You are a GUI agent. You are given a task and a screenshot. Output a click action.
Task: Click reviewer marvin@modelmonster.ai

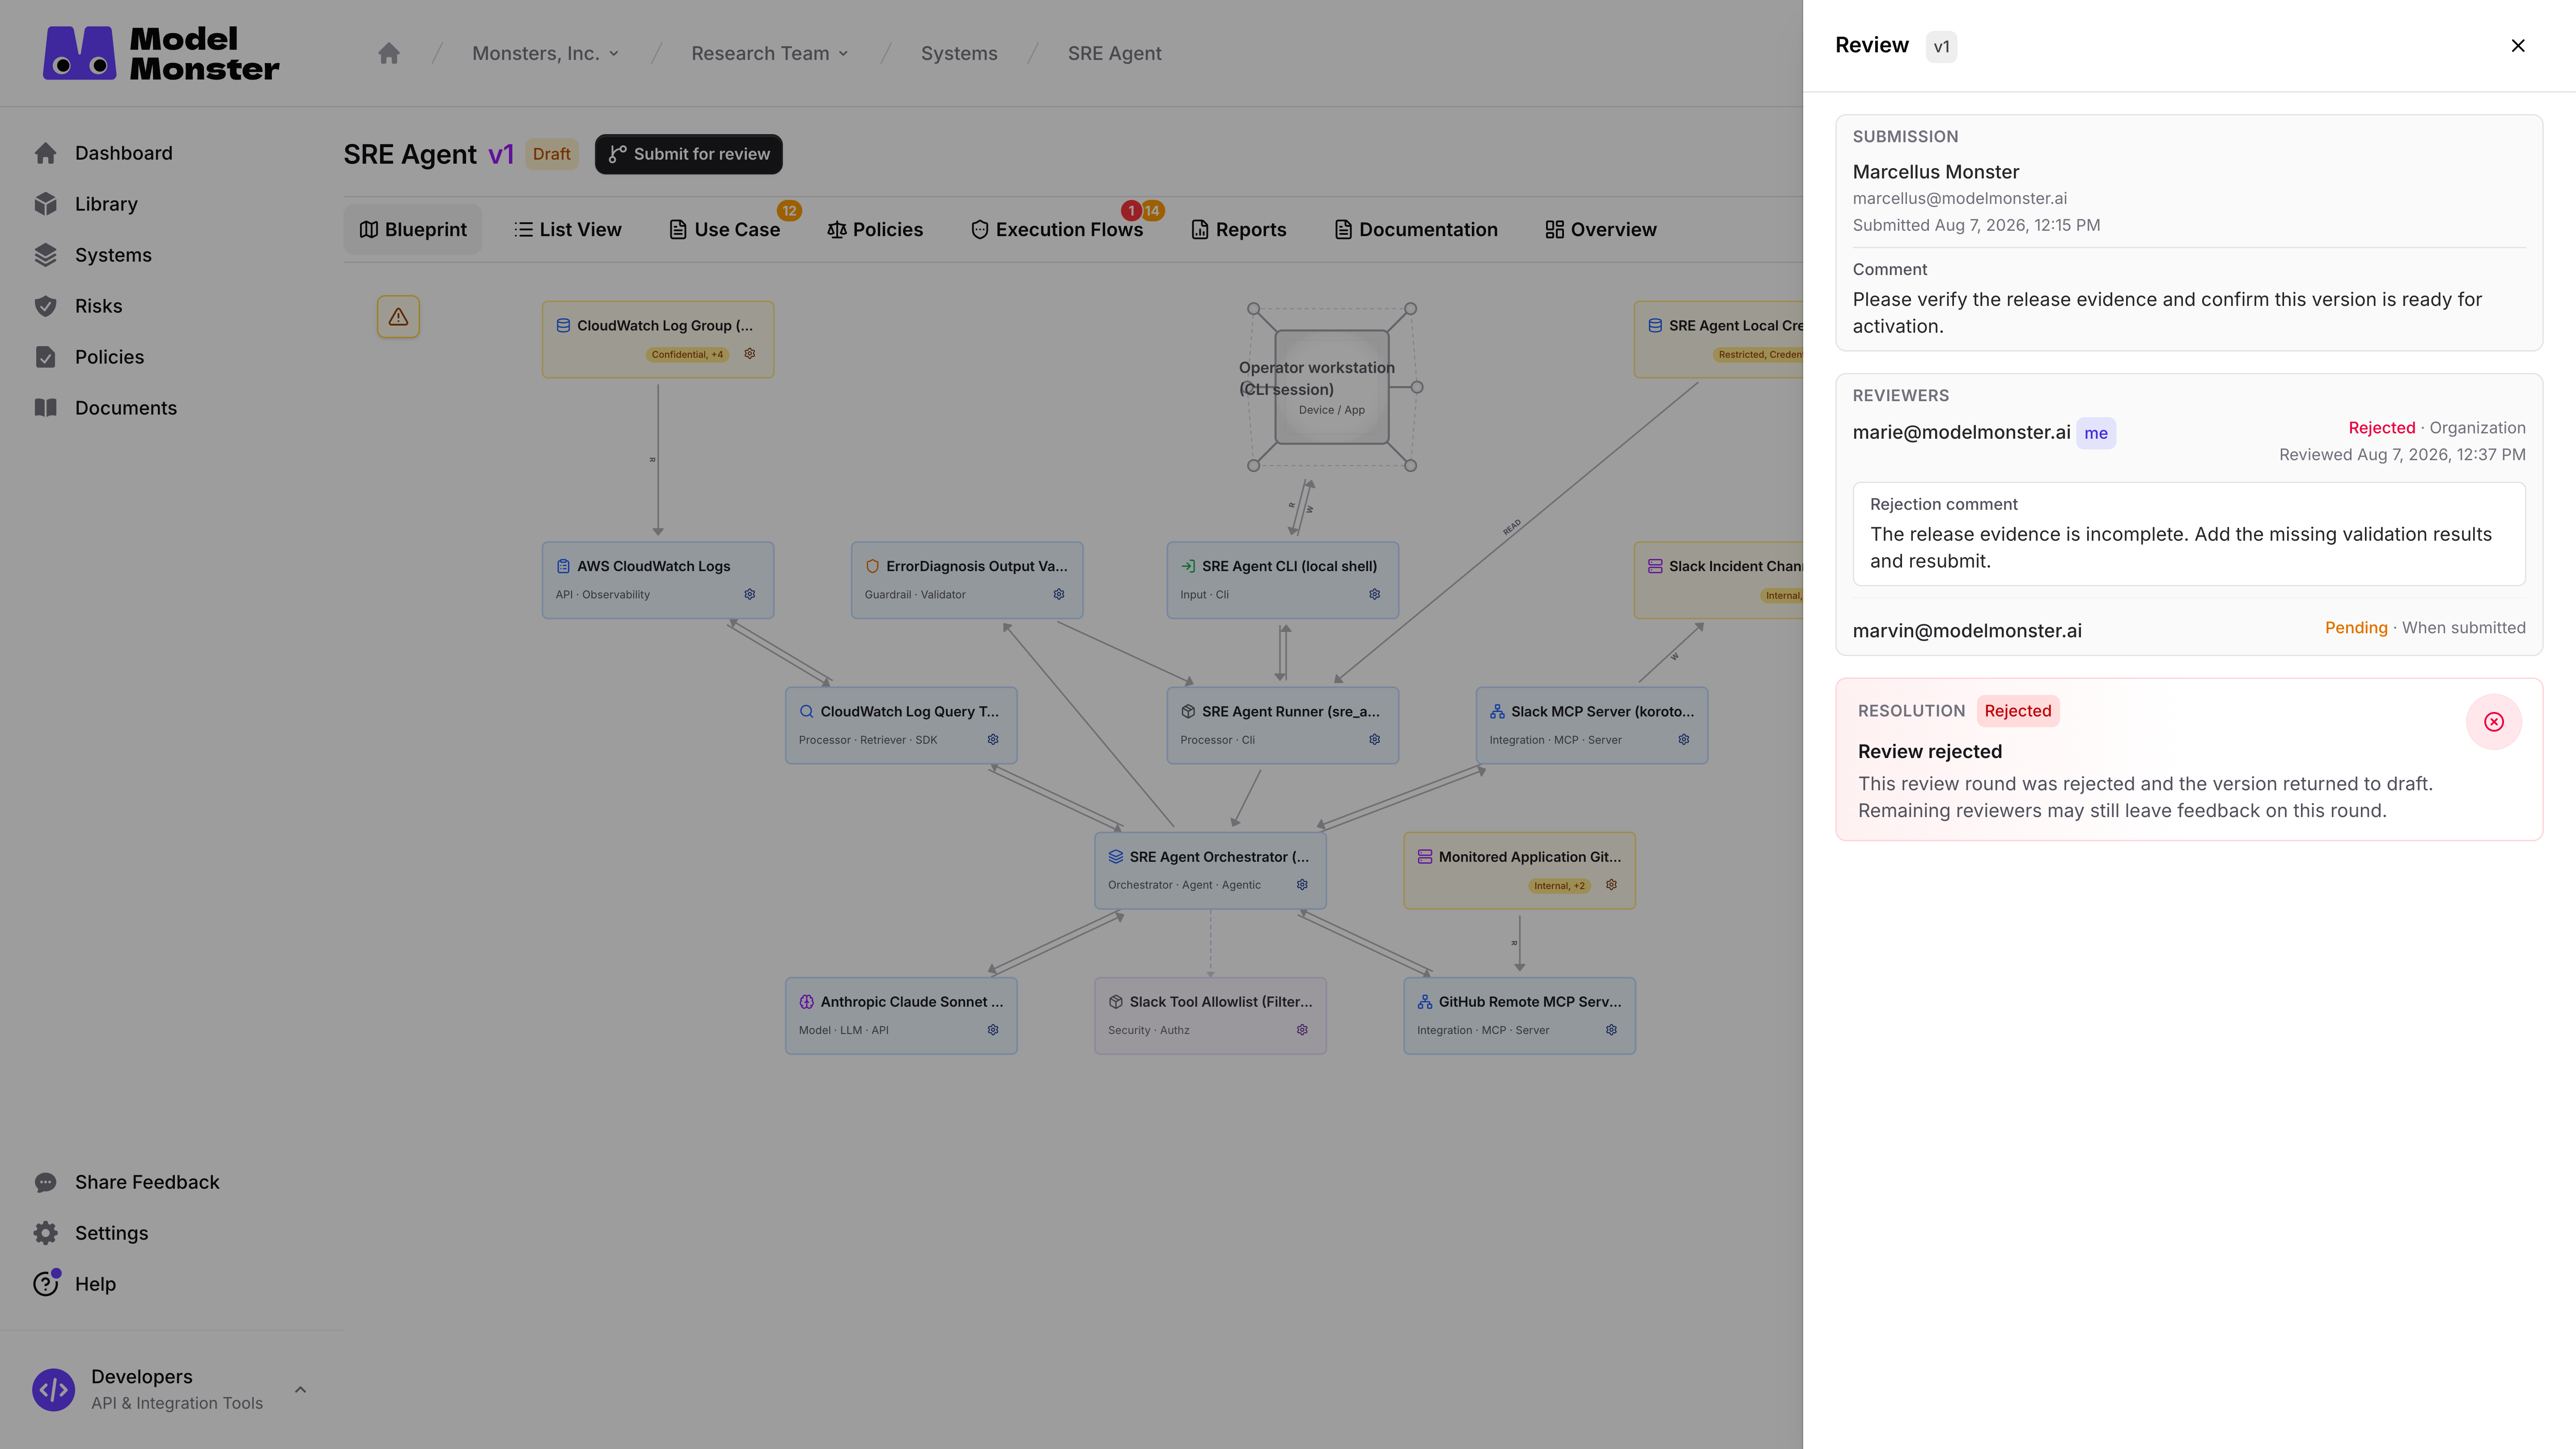1967,631
